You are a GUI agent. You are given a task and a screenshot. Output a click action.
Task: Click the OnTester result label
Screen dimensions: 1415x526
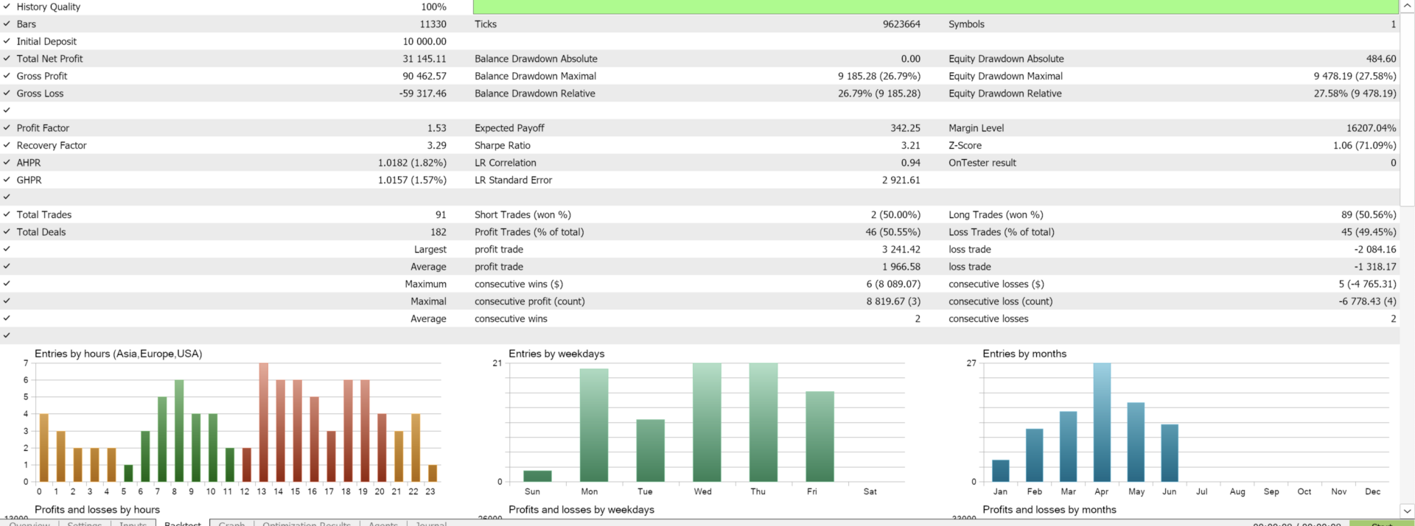coord(982,162)
